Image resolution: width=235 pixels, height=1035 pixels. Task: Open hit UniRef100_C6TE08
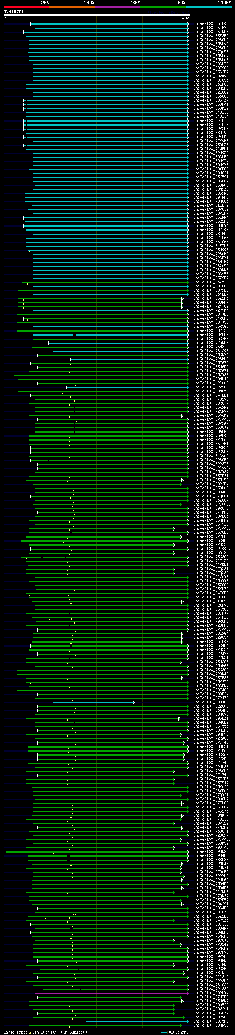210,24
